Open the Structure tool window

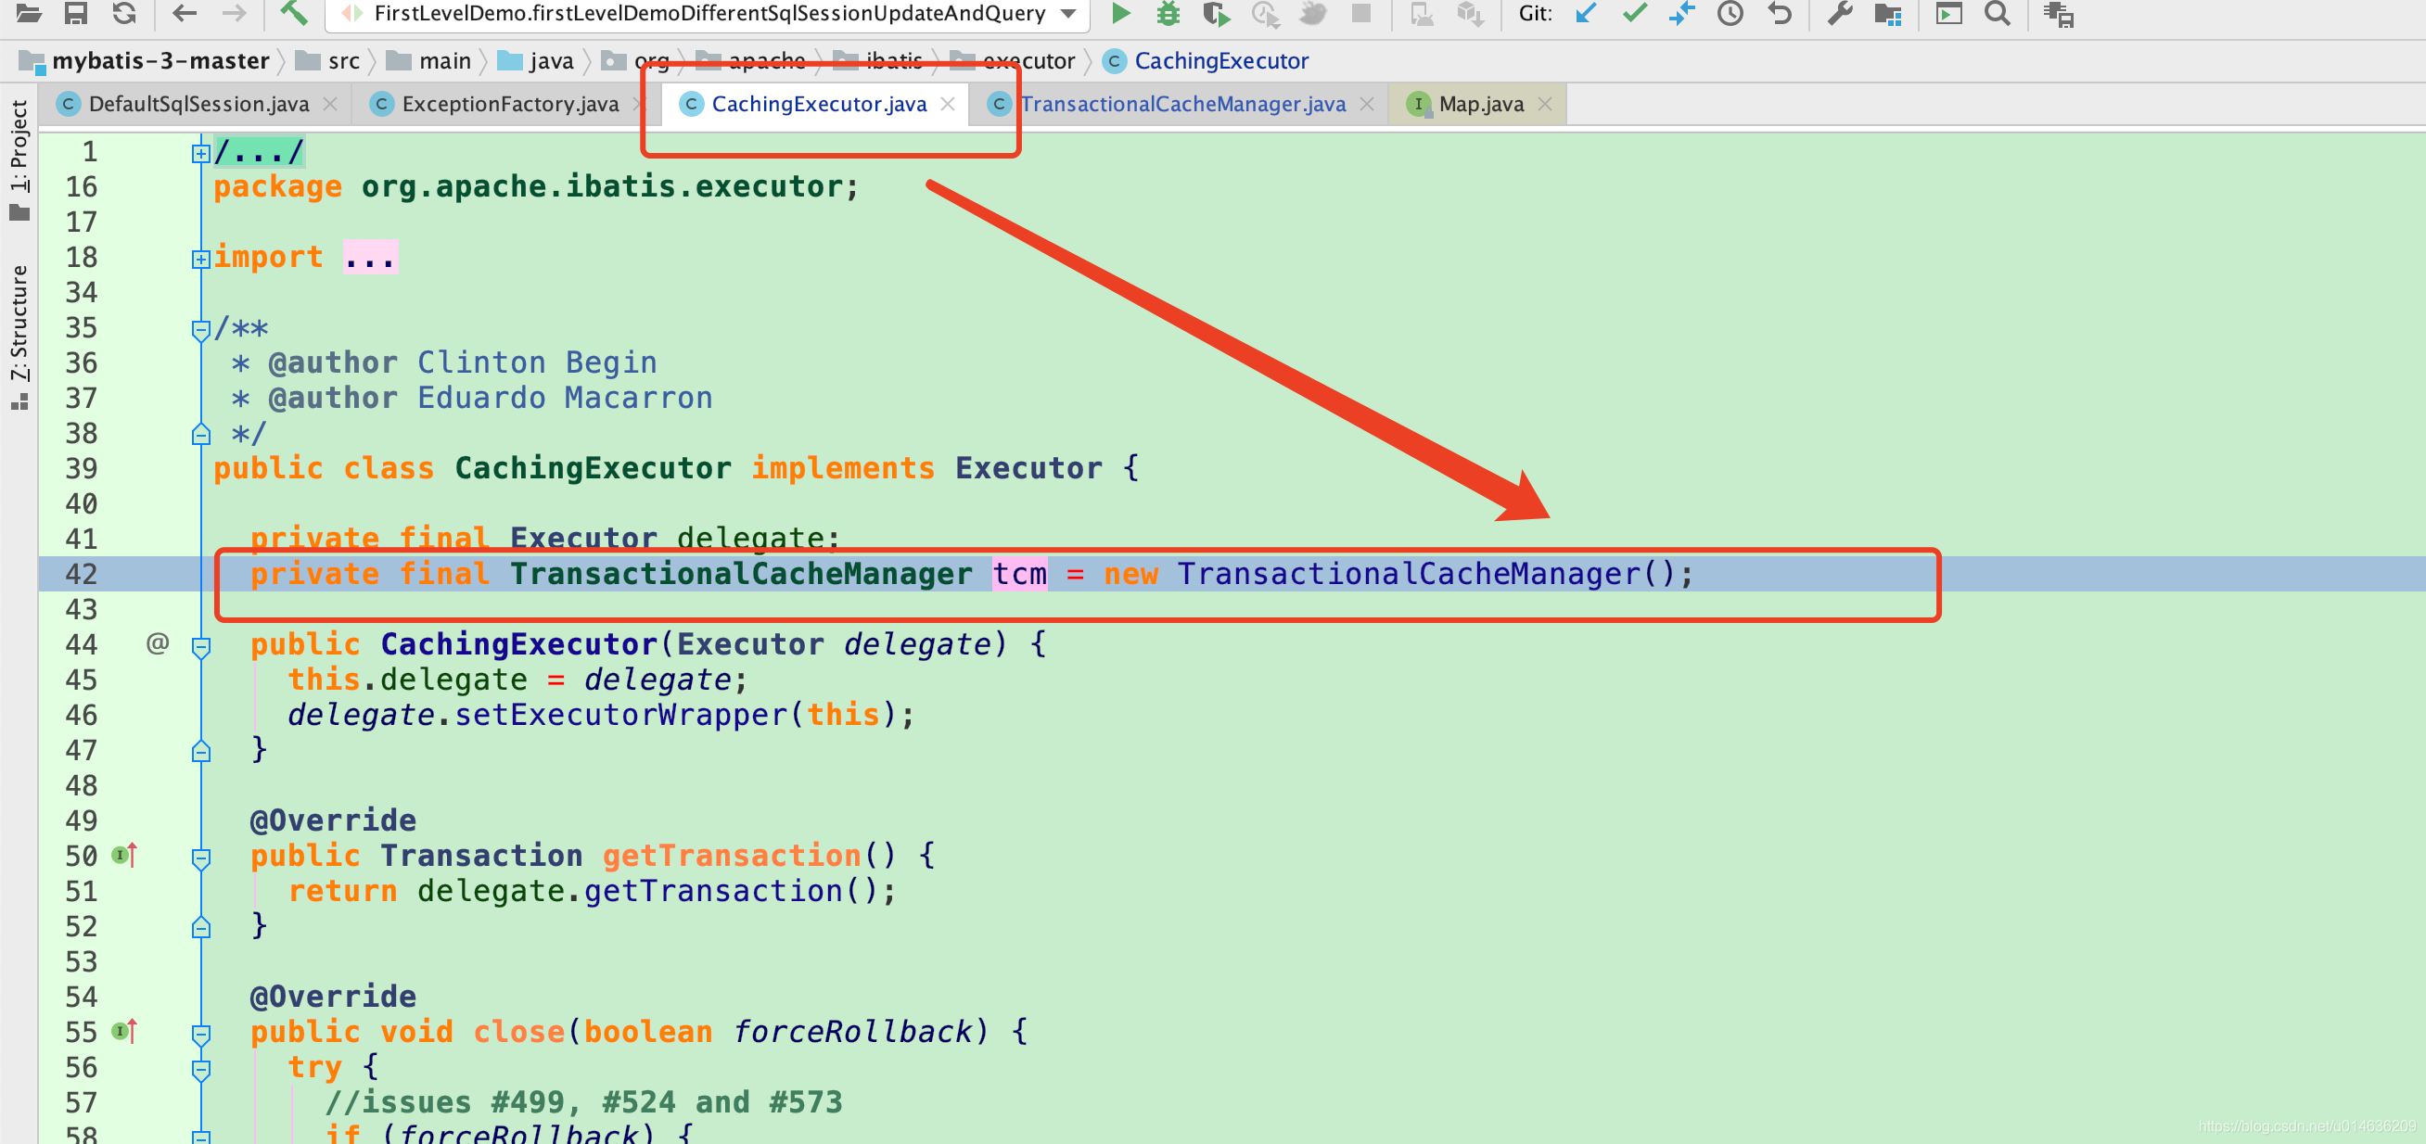(x=19, y=337)
